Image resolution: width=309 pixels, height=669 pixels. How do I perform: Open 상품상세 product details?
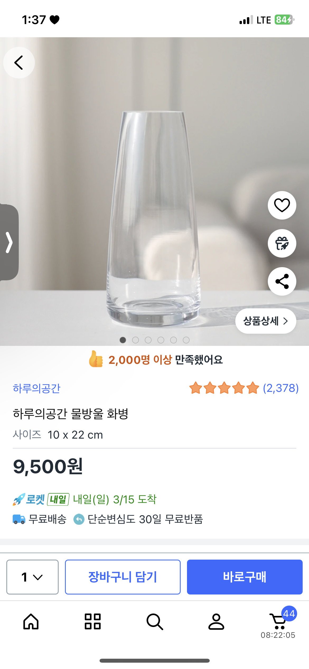[x=265, y=321]
